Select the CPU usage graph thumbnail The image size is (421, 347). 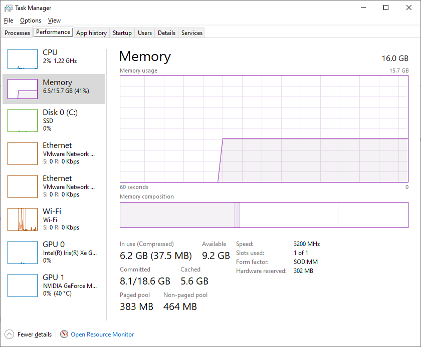coord(23,59)
